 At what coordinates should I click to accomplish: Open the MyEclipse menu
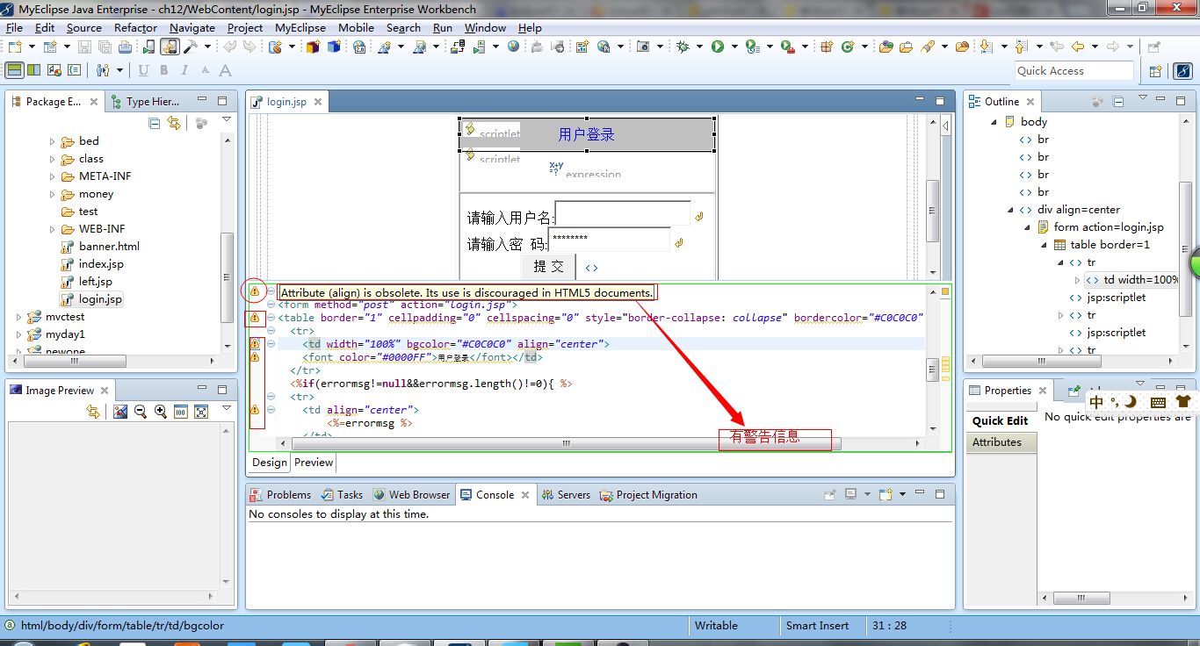pyautogui.click(x=300, y=27)
